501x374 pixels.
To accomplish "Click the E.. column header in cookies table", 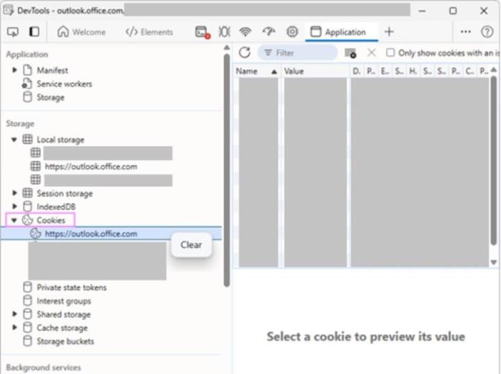I will (x=385, y=71).
